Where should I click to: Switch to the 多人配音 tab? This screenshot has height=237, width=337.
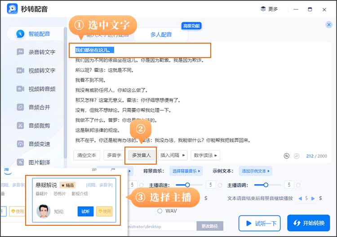[x=161, y=35]
